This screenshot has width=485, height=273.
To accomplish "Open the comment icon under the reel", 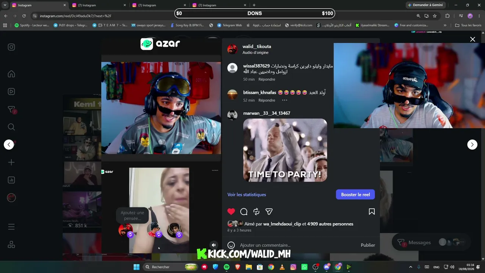I will [x=244, y=212].
